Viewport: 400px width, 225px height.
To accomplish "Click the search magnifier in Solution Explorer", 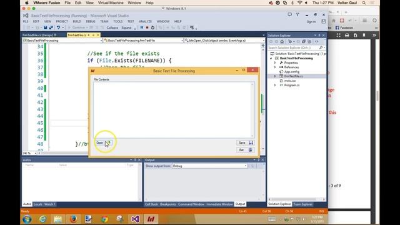I will (x=321, y=47).
